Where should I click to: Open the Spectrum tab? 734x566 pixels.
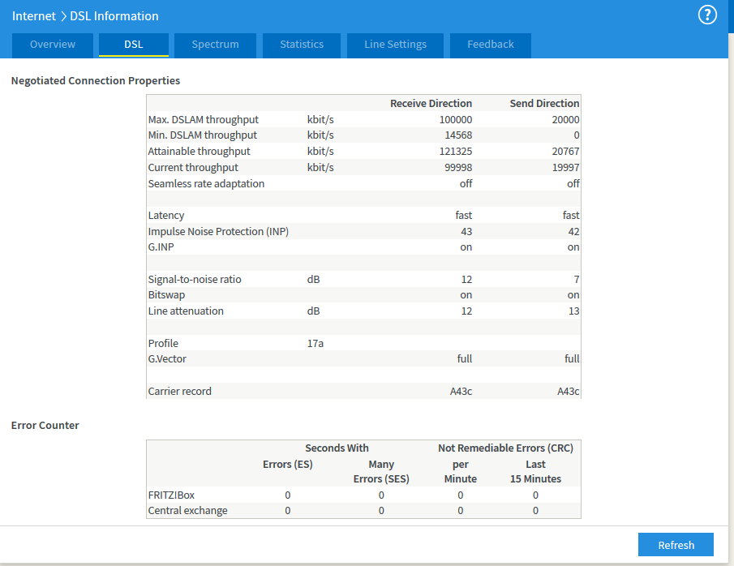point(215,45)
